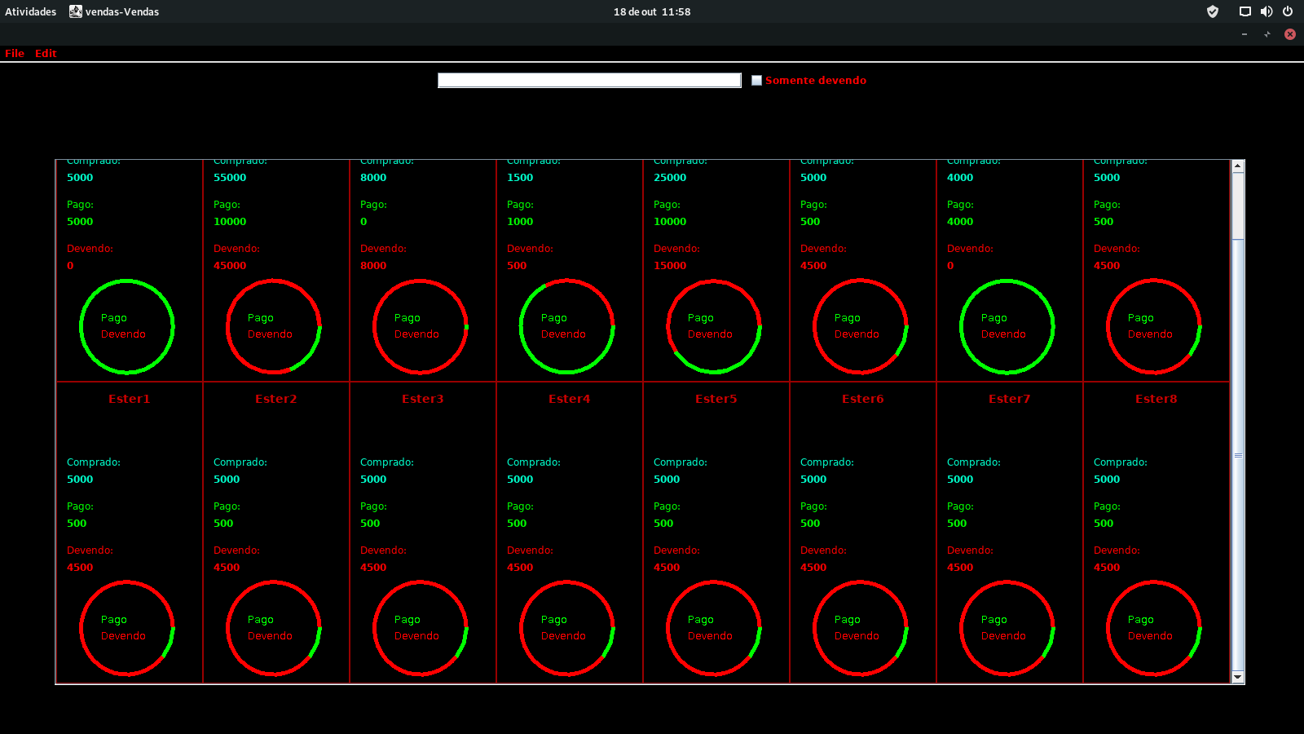The width and height of the screenshot is (1304, 734).
Task: Click the Devendo value 15000
Action: pyautogui.click(x=670, y=266)
